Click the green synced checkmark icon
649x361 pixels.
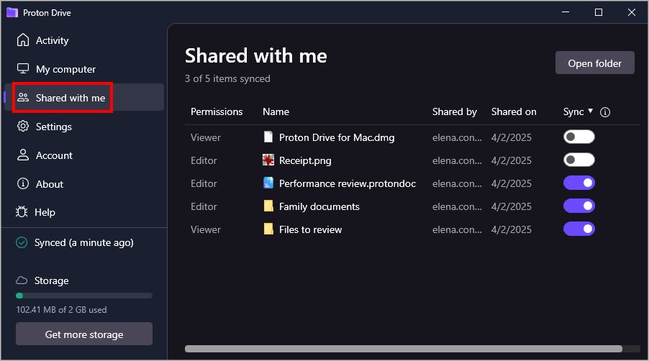click(22, 242)
